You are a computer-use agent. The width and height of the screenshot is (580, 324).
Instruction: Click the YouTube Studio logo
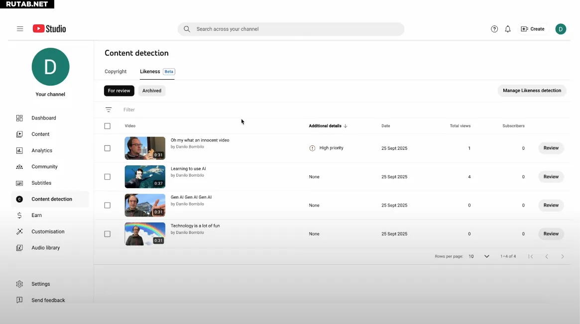pyautogui.click(x=49, y=29)
